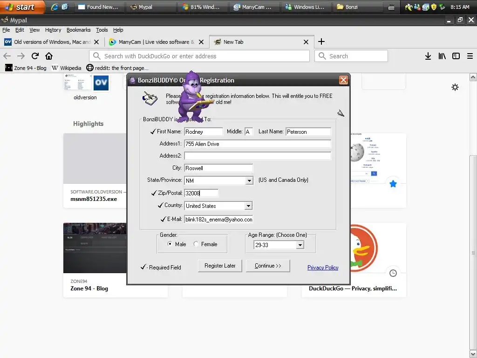
Task: Click the Register Later button
Action: click(x=220, y=266)
